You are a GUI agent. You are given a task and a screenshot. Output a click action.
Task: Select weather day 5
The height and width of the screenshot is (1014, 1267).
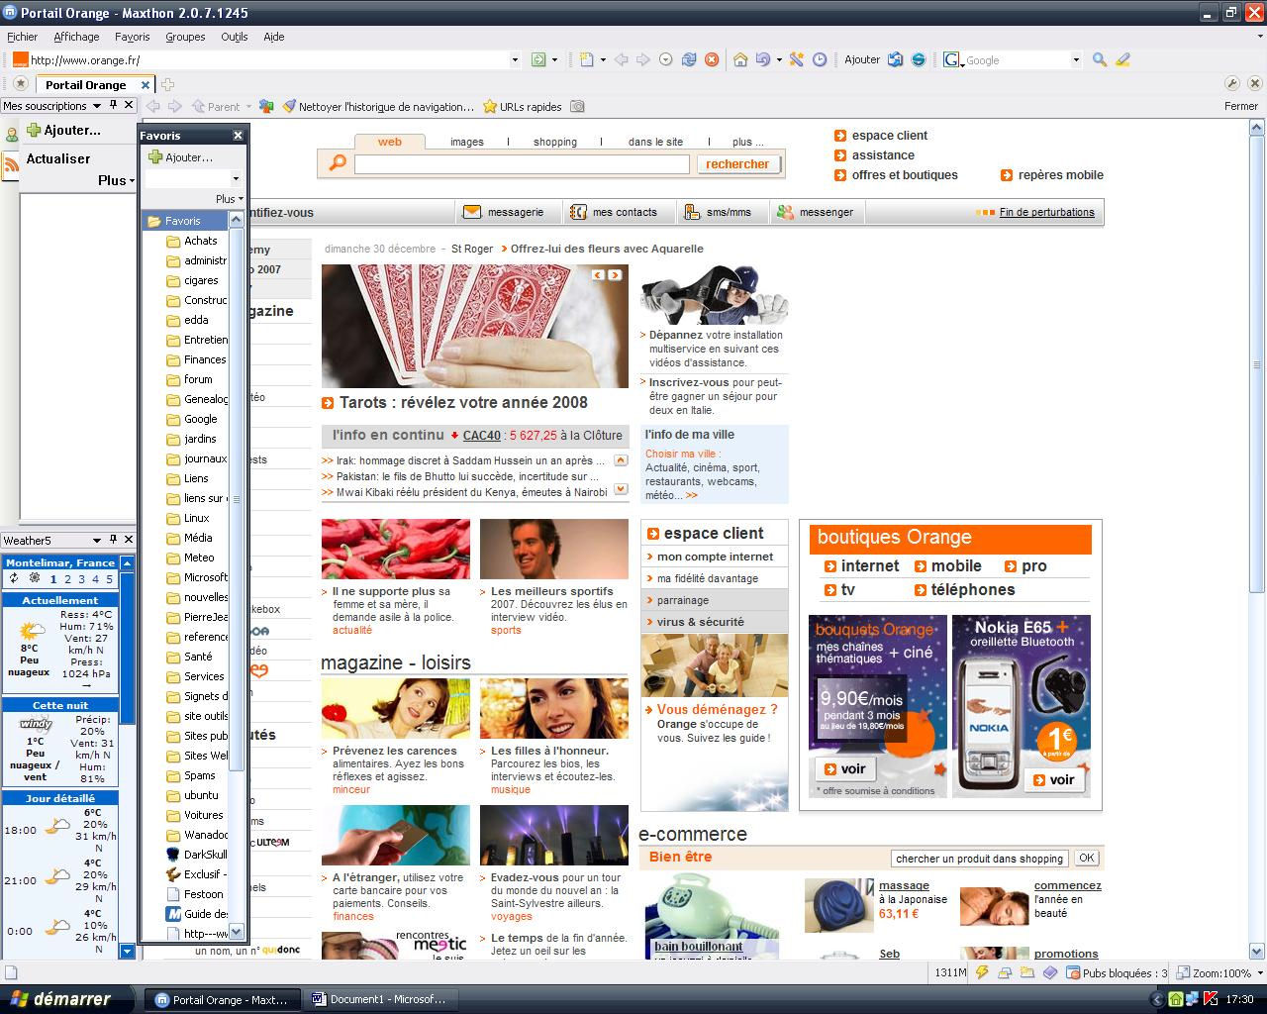(109, 579)
